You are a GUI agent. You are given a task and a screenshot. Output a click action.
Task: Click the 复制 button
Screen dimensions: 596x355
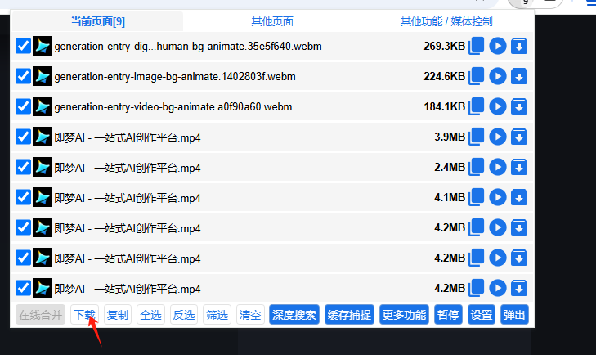(x=118, y=315)
